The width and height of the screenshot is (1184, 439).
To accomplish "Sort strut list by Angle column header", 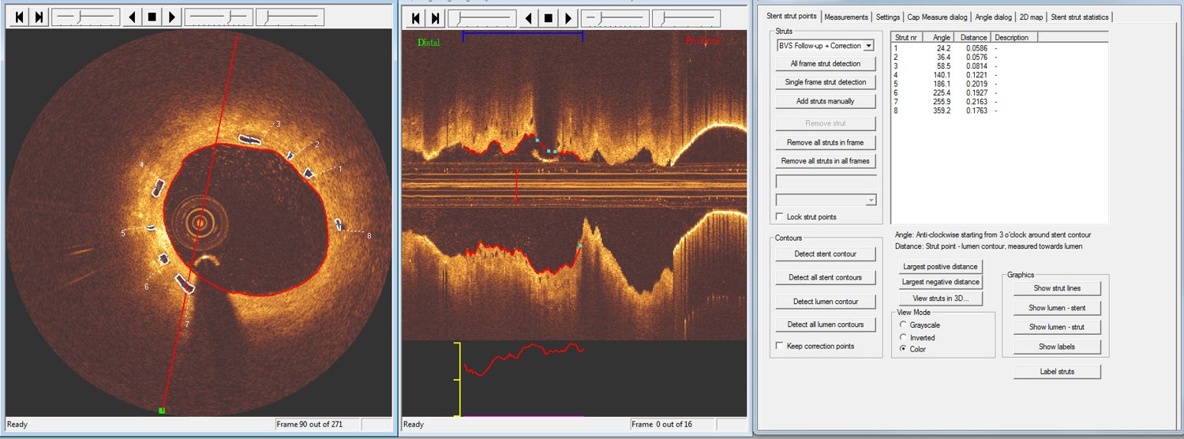I will [x=941, y=37].
